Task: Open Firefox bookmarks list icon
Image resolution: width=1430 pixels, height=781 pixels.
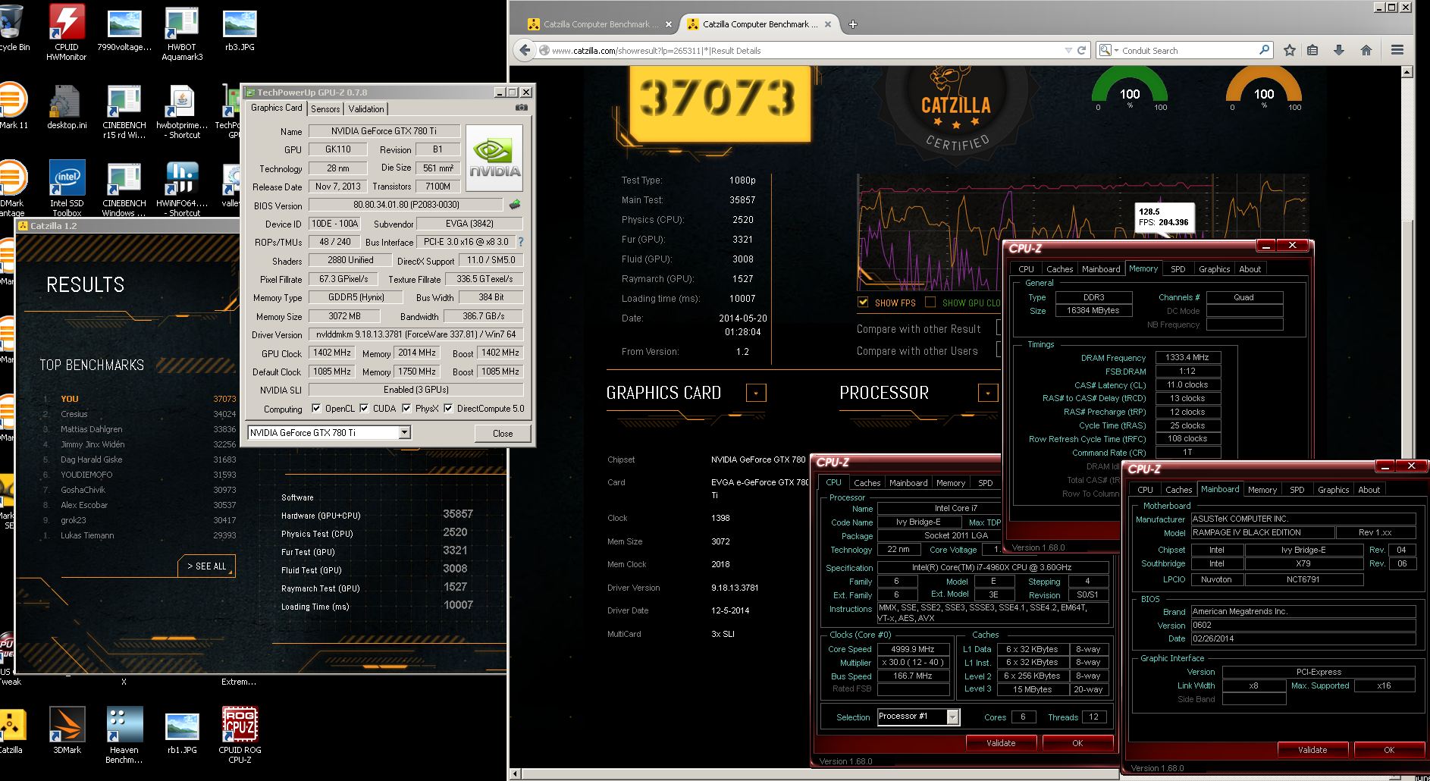Action: pos(1312,50)
